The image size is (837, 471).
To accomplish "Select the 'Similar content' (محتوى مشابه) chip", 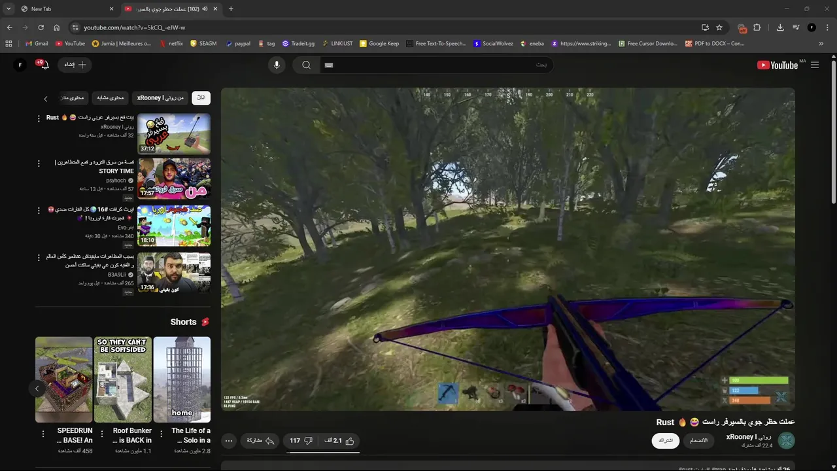I will click(x=110, y=97).
